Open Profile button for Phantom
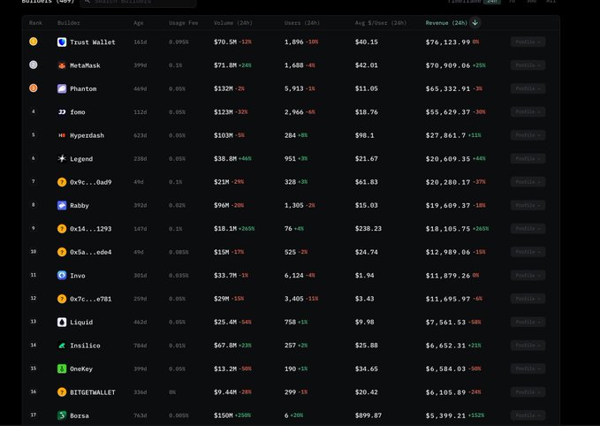 528,88
